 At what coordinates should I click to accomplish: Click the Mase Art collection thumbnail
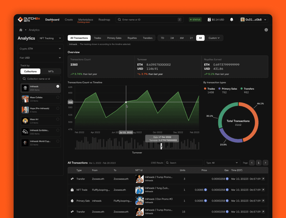tap(25, 121)
